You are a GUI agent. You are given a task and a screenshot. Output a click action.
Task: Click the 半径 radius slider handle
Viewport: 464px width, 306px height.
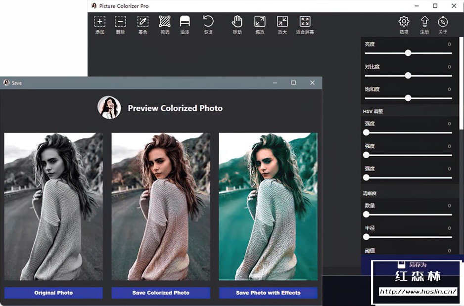(x=367, y=237)
